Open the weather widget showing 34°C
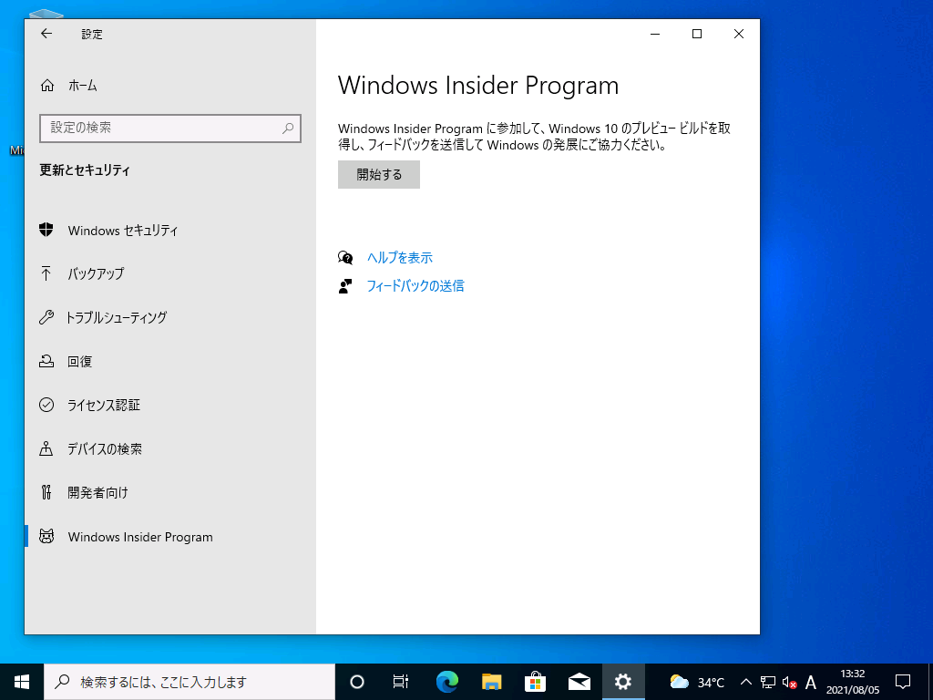933x700 pixels. tap(697, 682)
